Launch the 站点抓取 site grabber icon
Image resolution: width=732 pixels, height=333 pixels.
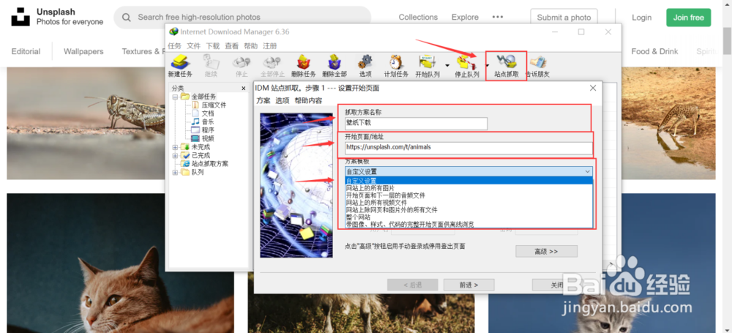coord(507,66)
